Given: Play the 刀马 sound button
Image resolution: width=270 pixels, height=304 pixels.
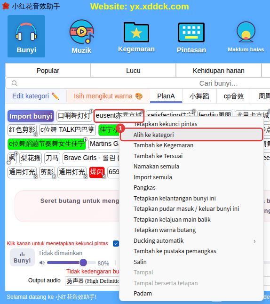Looking at the screenshot, I should coord(52,158).
